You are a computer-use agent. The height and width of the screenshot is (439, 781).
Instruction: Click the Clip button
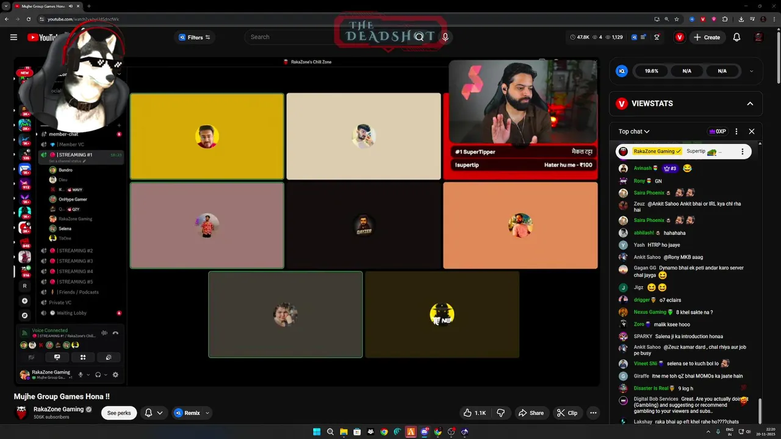(567, 413)
